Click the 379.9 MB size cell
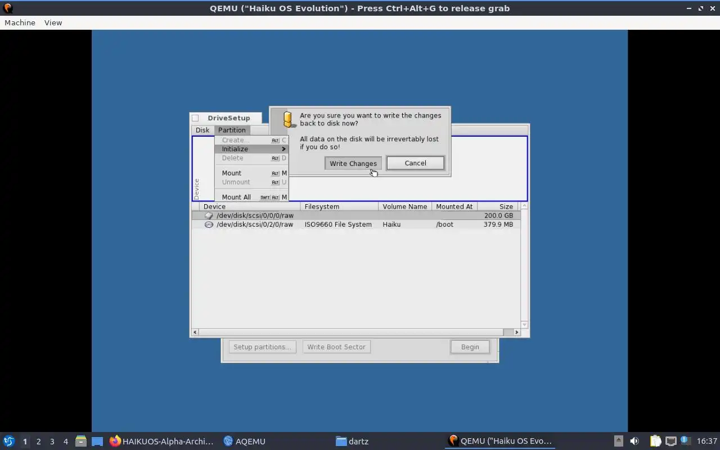Screen dimensions: 720x450 pos(498,224)
